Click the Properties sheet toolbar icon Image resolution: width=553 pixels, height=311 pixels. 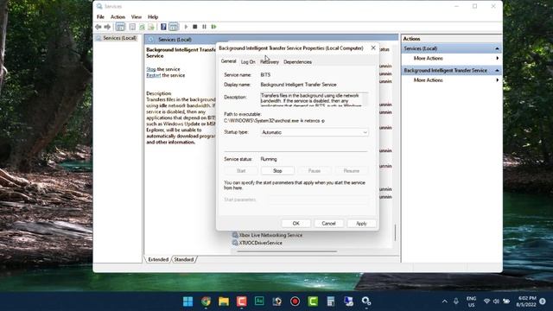[132, 27]
